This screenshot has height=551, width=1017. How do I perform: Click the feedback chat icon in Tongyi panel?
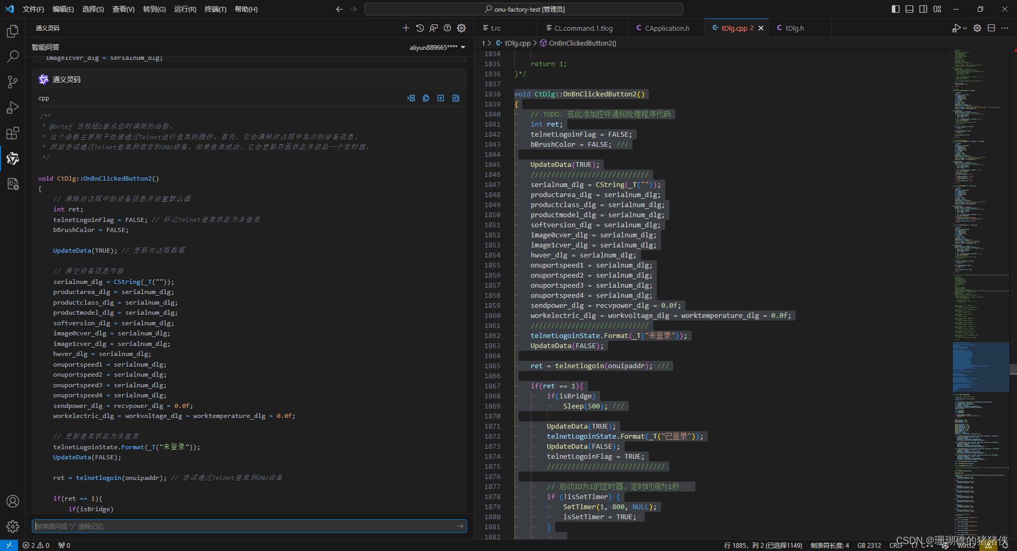tap(434, 28)
